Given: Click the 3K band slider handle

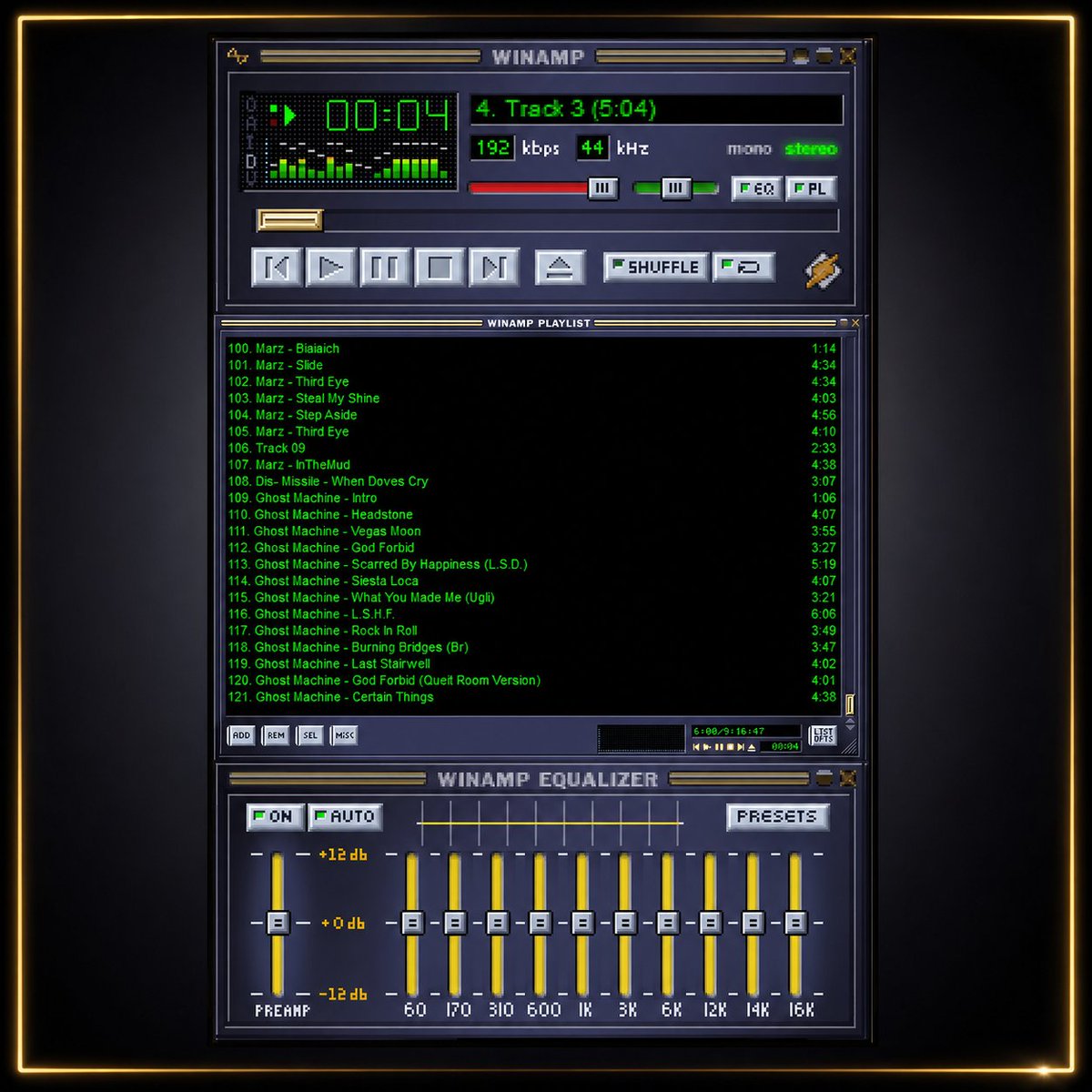Looking at the screenshot, I should click(x=625, y=923).
